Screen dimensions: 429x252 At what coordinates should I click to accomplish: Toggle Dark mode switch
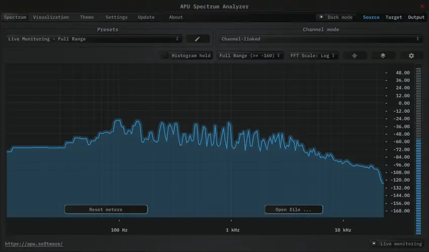click(x=320, y=17)
